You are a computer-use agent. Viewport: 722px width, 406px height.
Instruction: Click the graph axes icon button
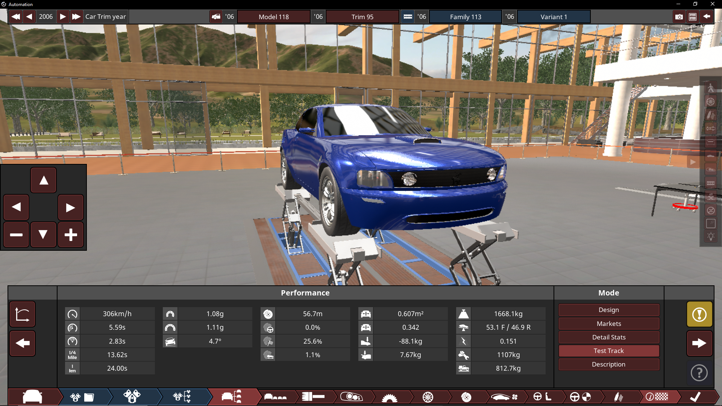click(x=23, y=314)
